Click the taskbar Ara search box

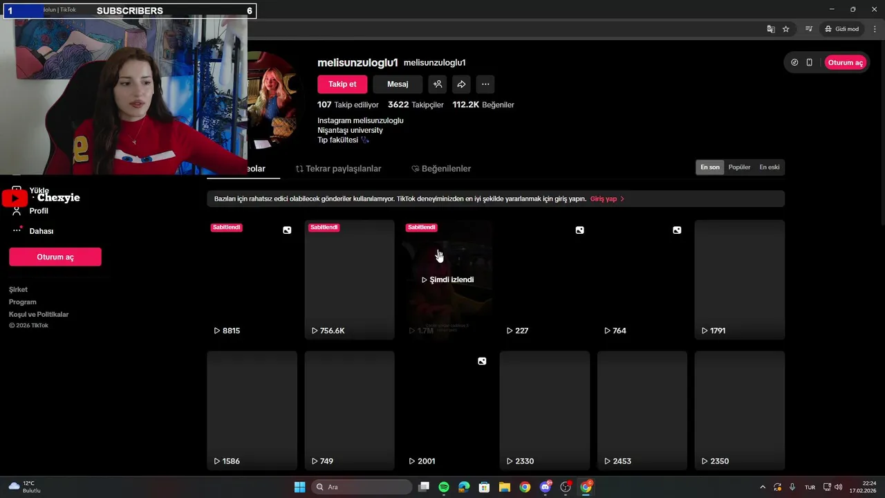pos(361,487)
